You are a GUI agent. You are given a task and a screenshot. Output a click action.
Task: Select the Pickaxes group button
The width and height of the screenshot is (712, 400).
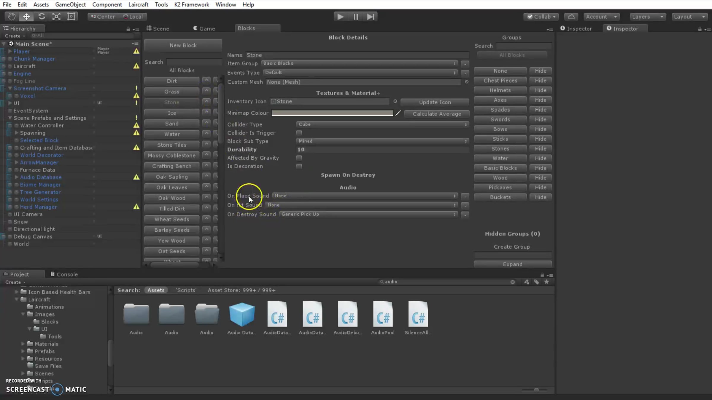[x=500, y=188]
